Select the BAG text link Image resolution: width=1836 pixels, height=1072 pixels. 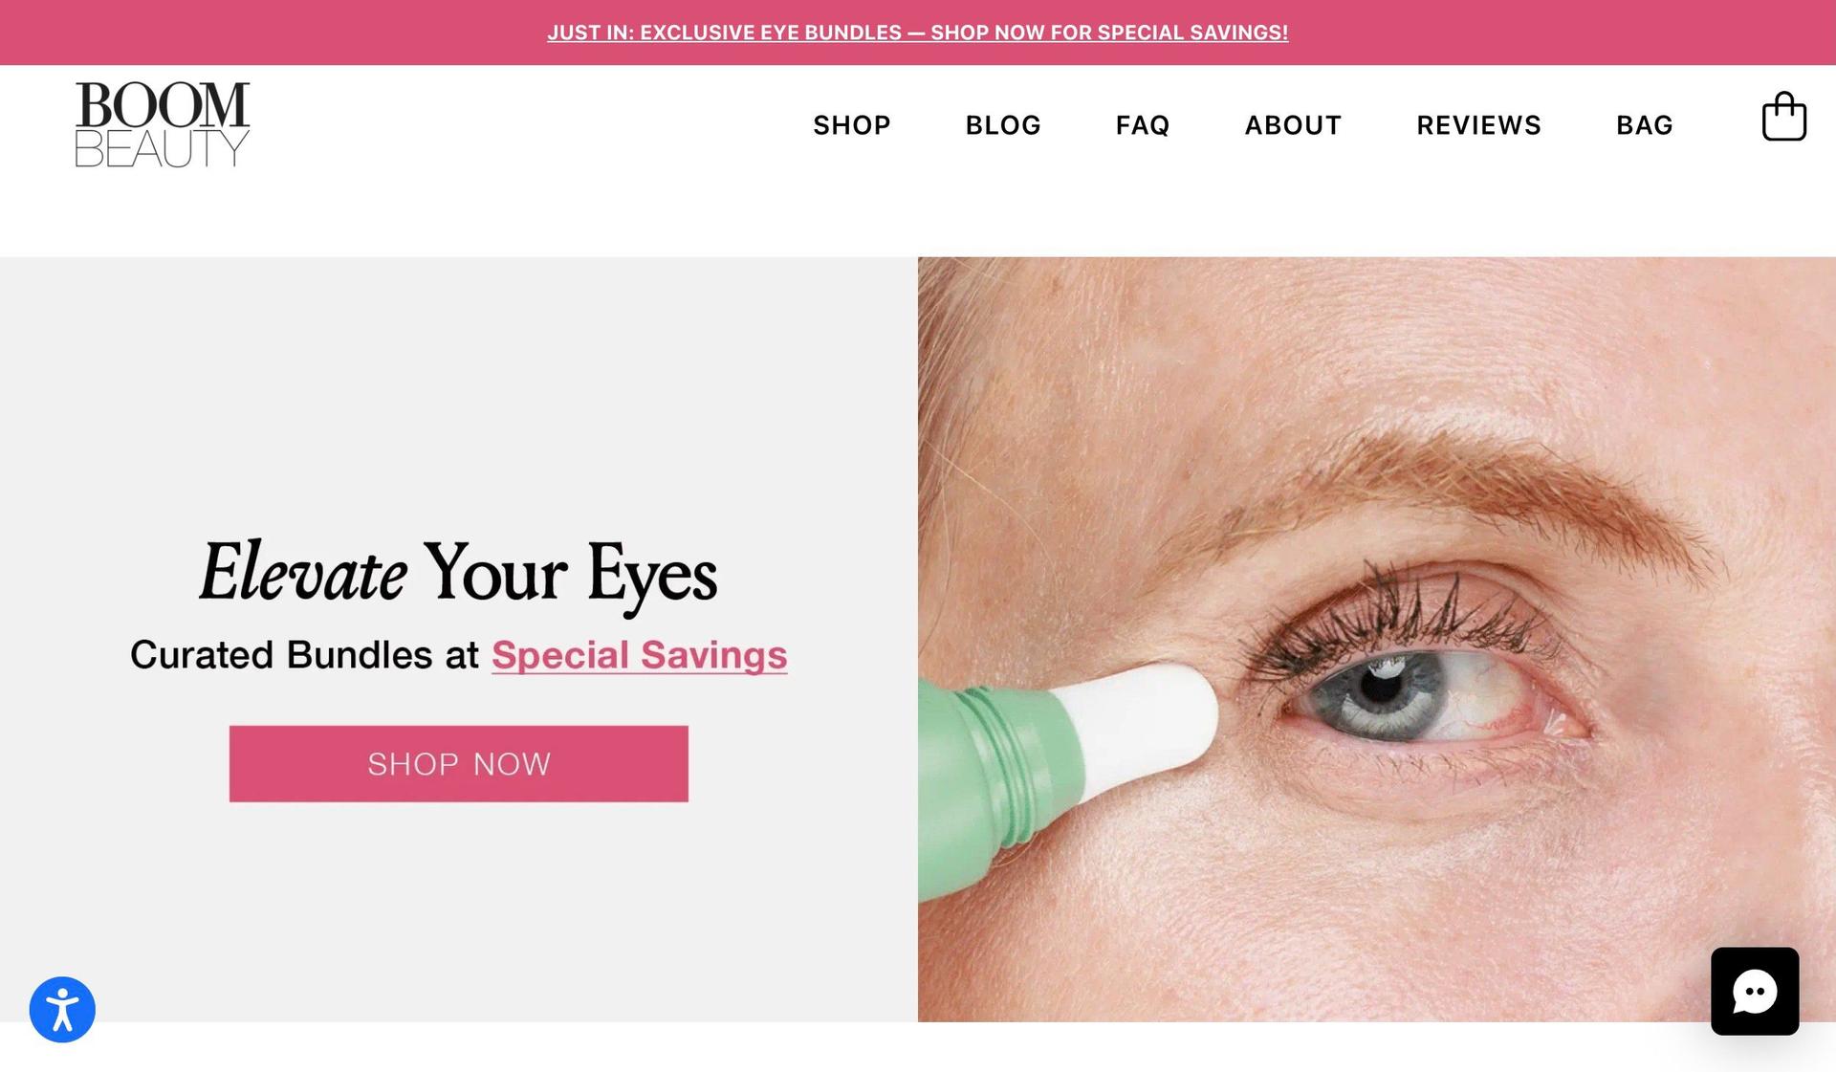(x=1645, y=125)
